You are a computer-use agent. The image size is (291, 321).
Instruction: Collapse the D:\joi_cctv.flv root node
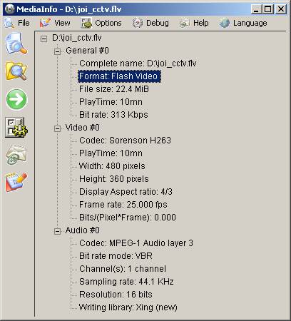44,39
